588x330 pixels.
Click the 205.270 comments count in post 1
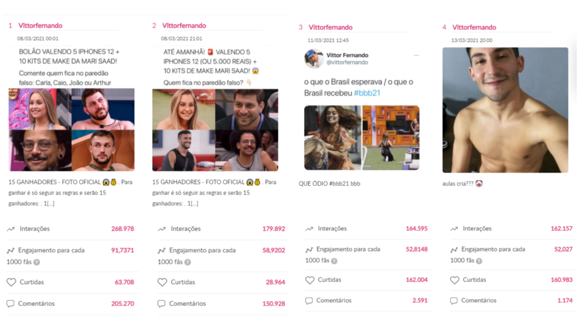pos(123,304)
